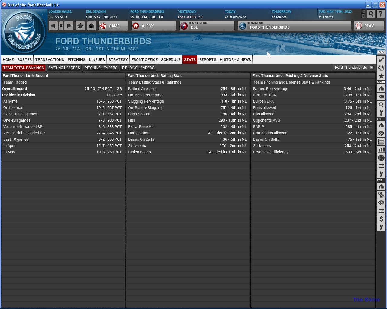Open the Ford Thunderbirds team selector dropdown
The image size is (387, 309).
coord(353,68)
